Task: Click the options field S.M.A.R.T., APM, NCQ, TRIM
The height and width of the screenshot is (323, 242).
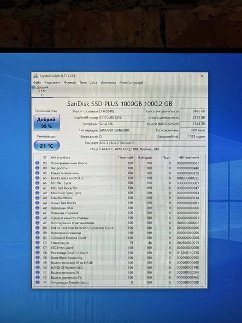Action: click(152, 149)
